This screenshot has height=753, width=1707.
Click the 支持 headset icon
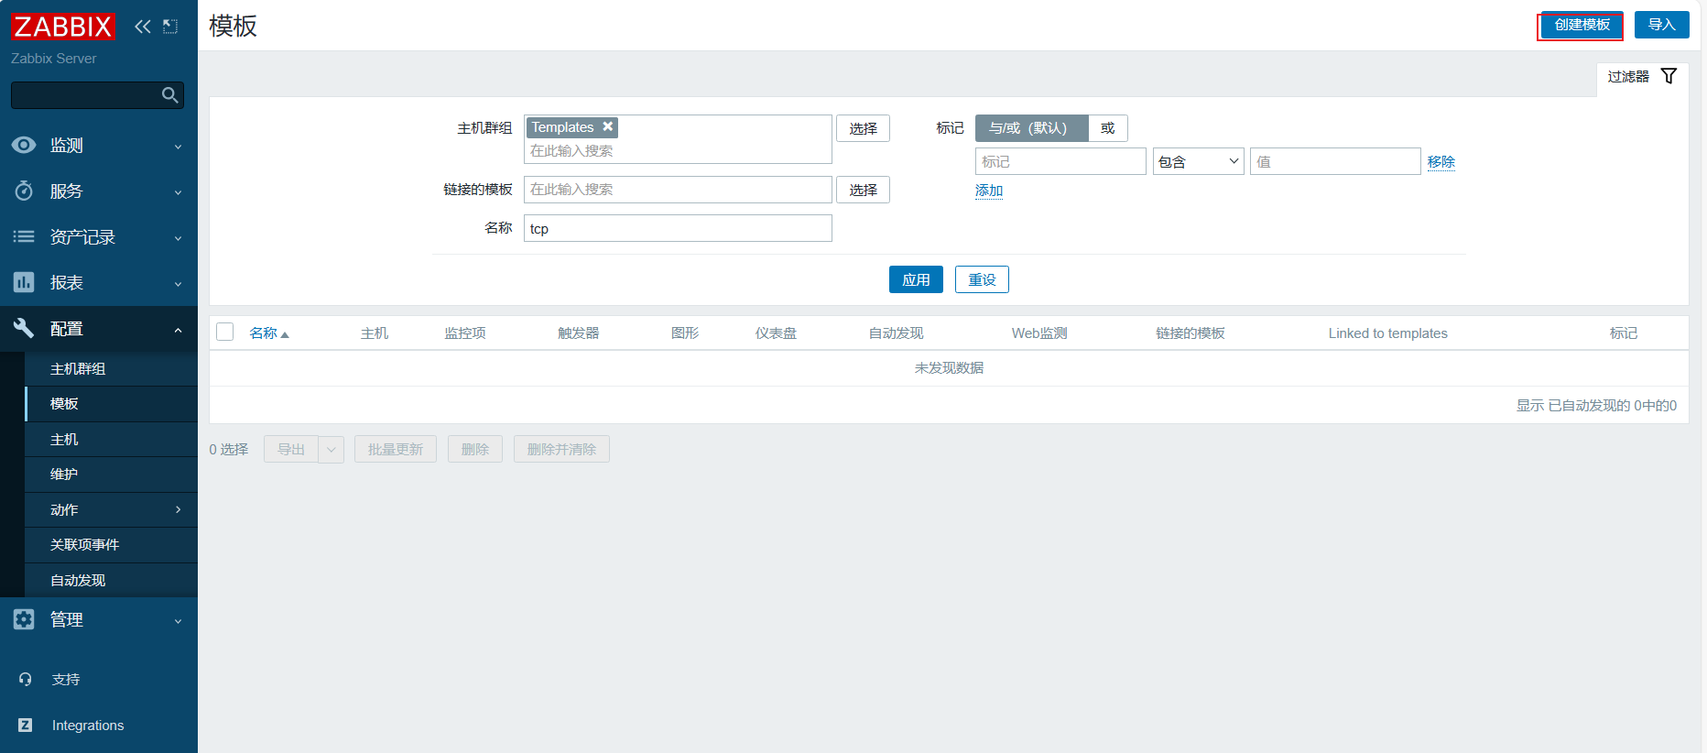pos(25,680)
